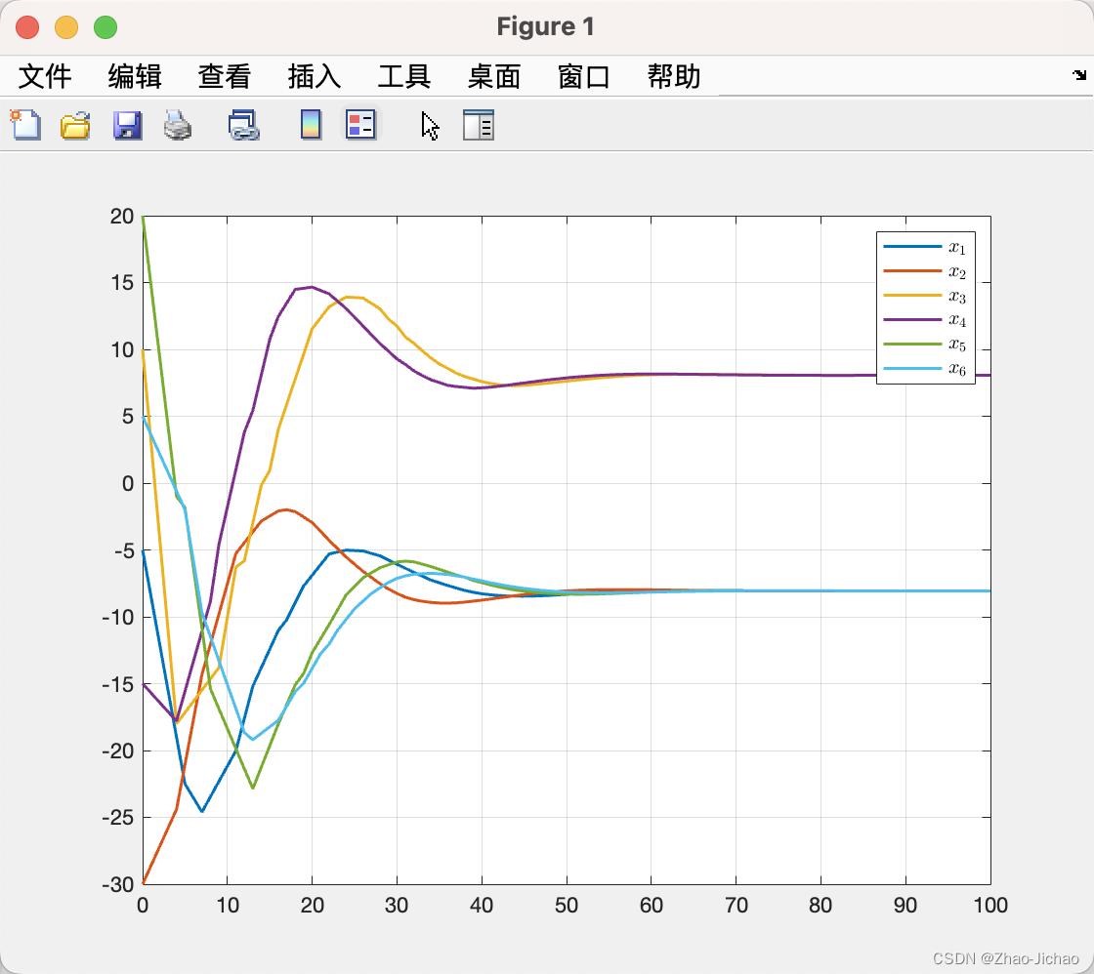Open the 编辑 menu
The height and width of the screenshot is (974, 1094).
[x=135, y=76]
